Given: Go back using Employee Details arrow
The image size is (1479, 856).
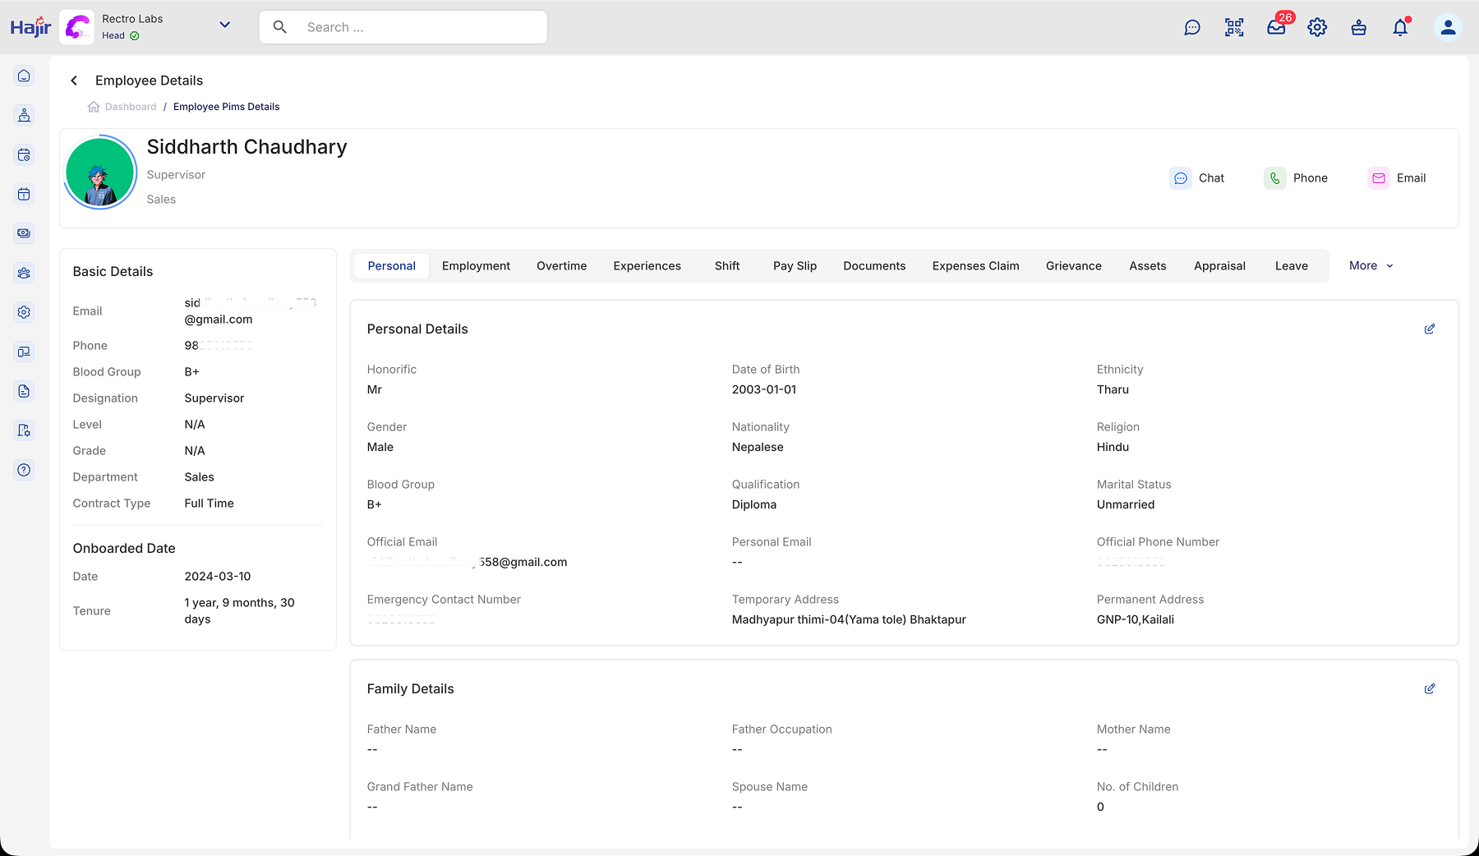Looking at the screenshot, I should point(74,81).
